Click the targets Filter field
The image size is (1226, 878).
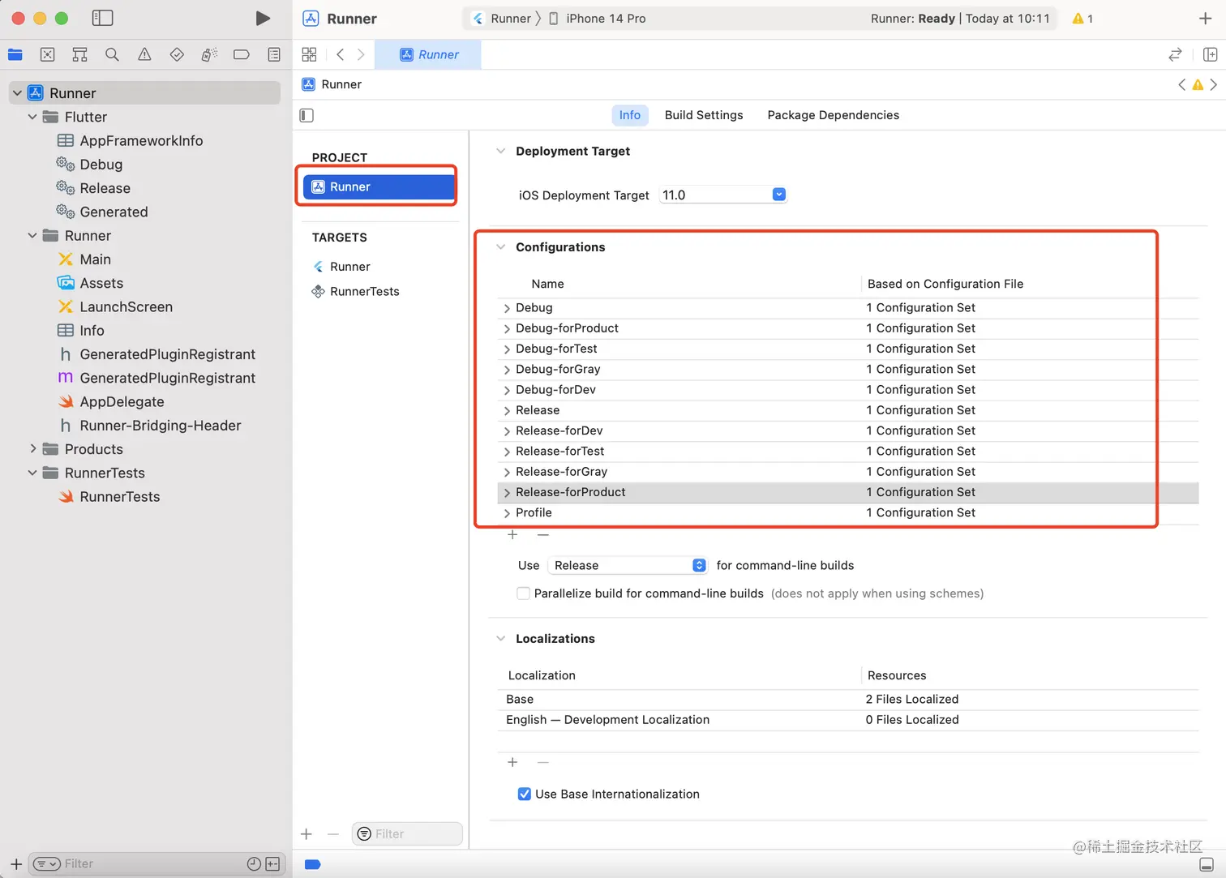[407, 833]
